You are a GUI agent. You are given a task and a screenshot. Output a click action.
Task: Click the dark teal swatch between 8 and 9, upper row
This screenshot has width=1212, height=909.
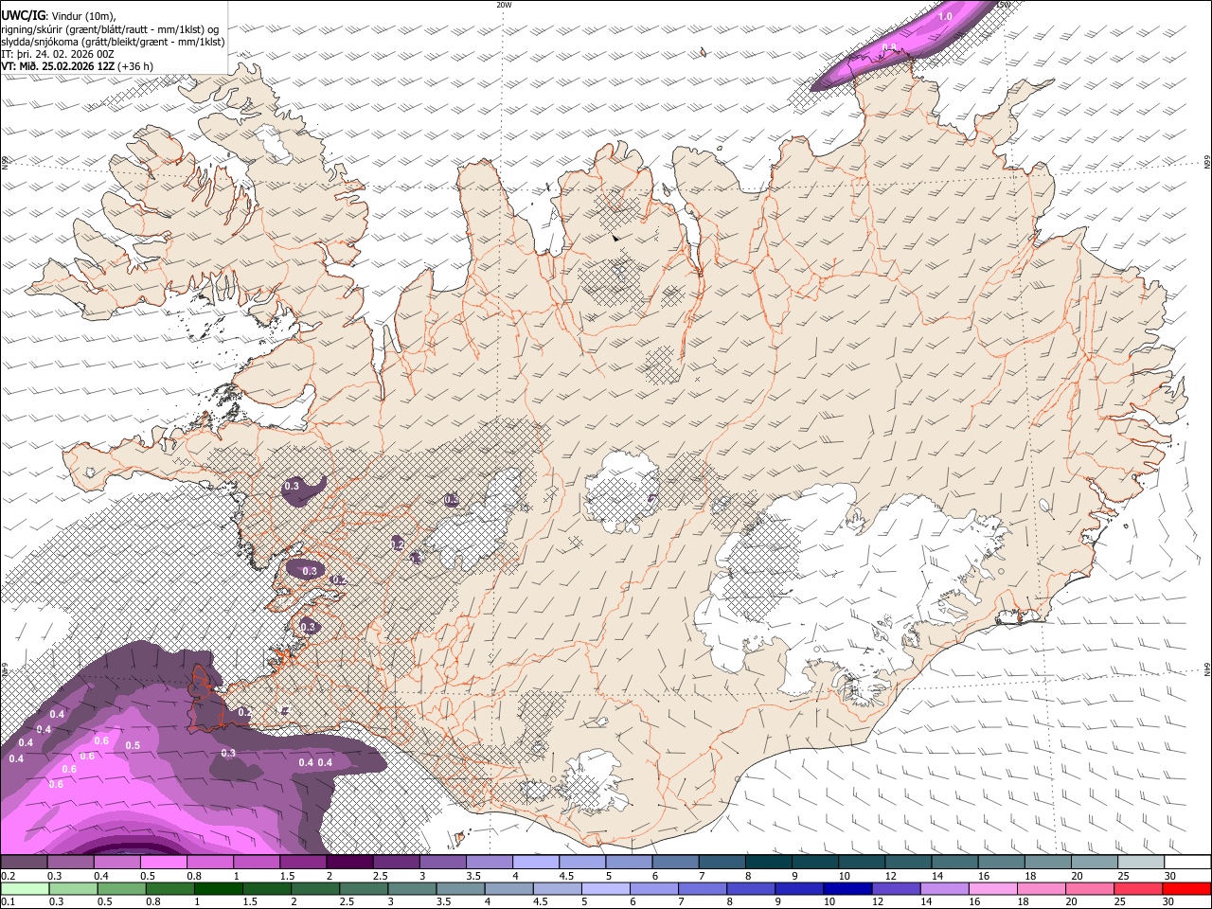pyautogui.click(x=769, y=863)
